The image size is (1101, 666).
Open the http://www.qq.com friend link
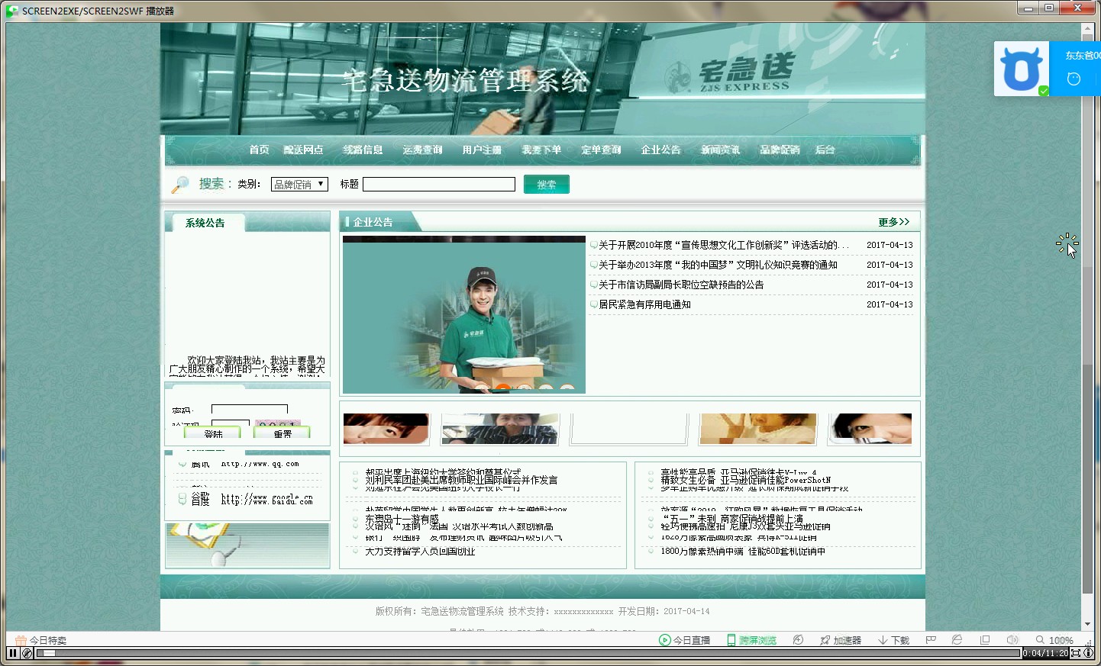click(260, 464)
